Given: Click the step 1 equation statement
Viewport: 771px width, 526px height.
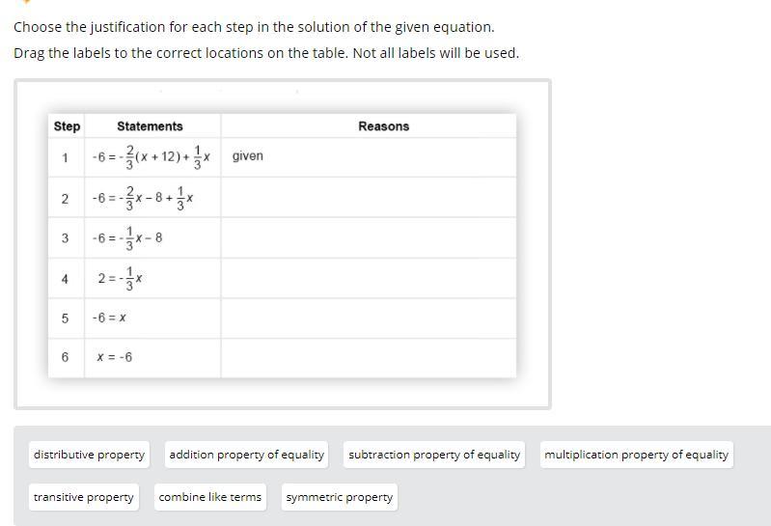Looking at the screenshot, I should point(151,156).
